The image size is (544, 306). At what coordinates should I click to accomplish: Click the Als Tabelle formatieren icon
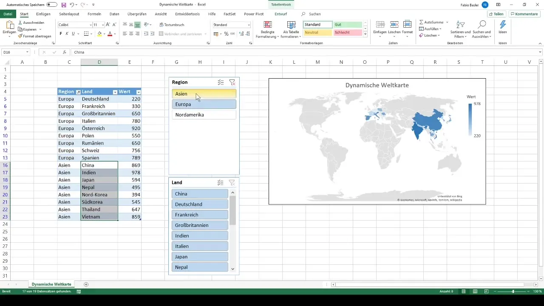coord(291,25)
